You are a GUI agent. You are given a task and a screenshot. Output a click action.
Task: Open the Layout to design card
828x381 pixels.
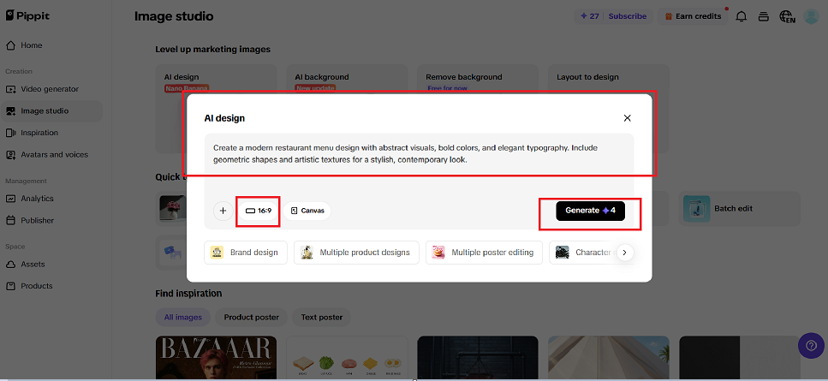point(609,79)
